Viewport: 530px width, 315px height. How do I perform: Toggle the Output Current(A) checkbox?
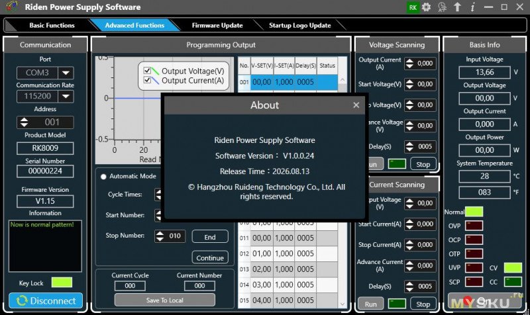[147, 80]
